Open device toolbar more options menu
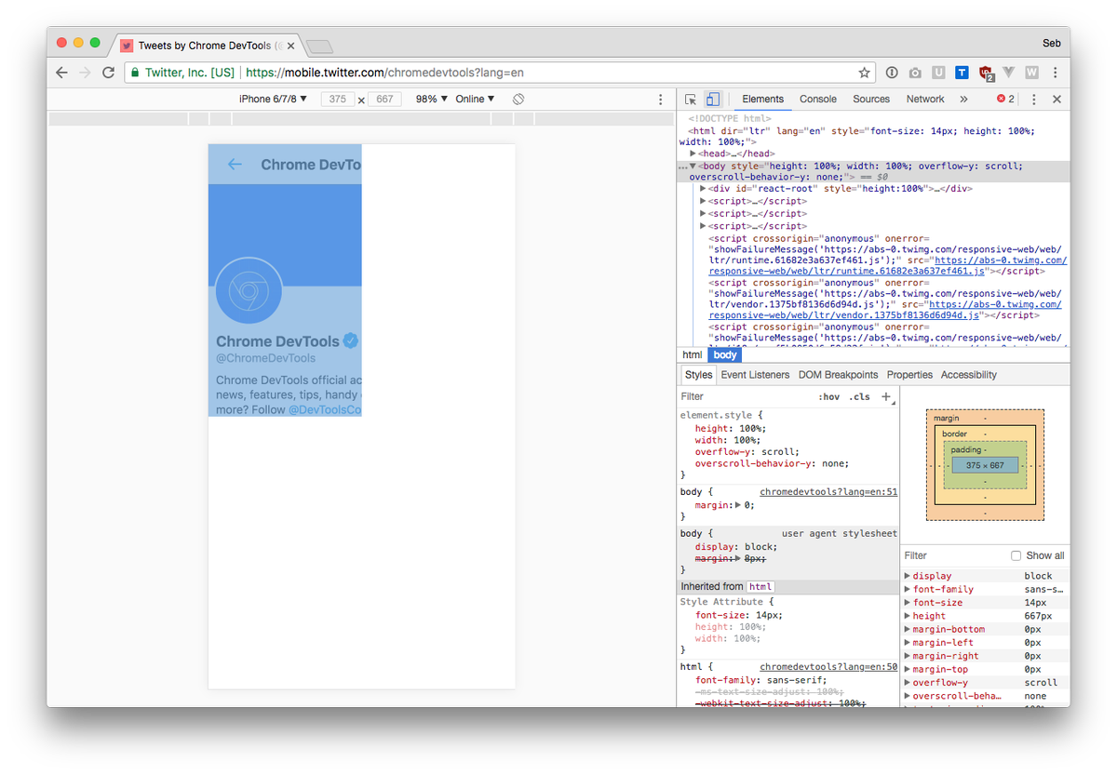The image size is (1117, 774). (x=661, y=99)
